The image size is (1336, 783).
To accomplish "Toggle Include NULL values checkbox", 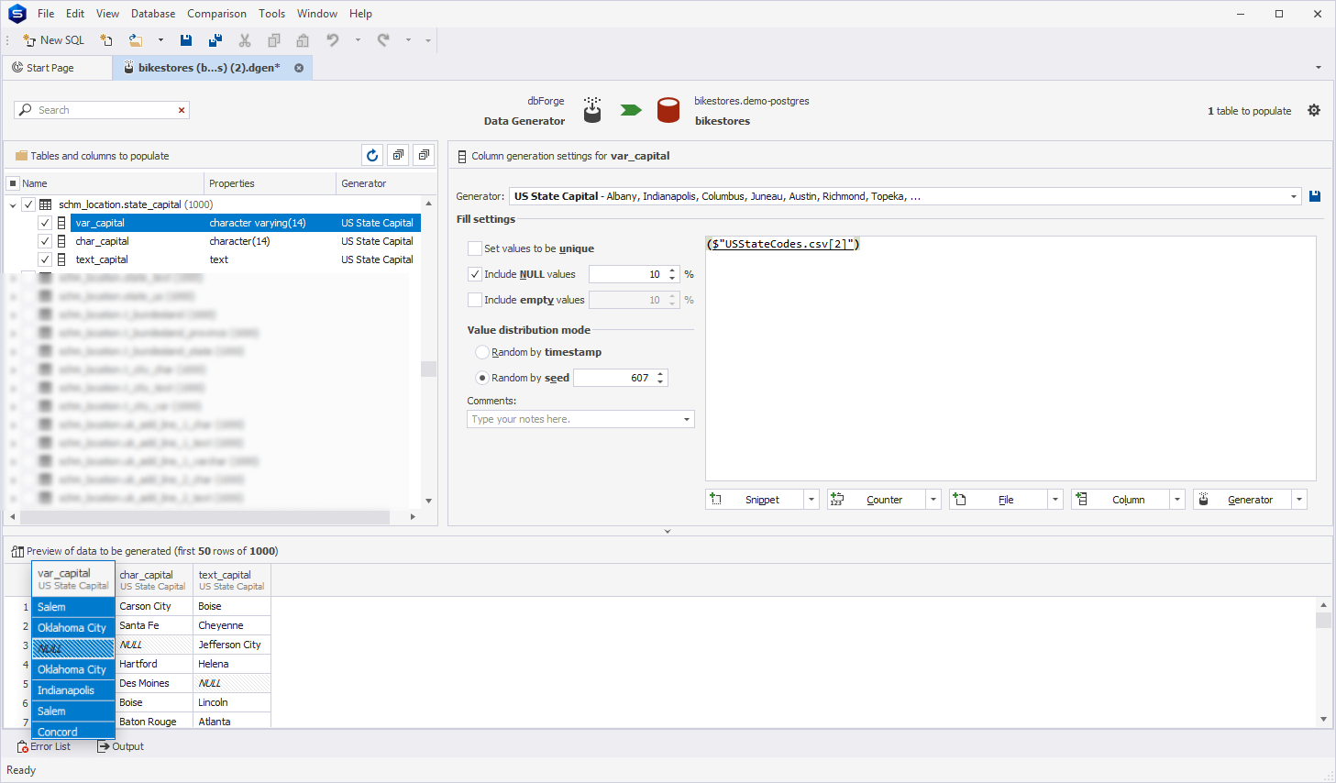I will [475, 274].
